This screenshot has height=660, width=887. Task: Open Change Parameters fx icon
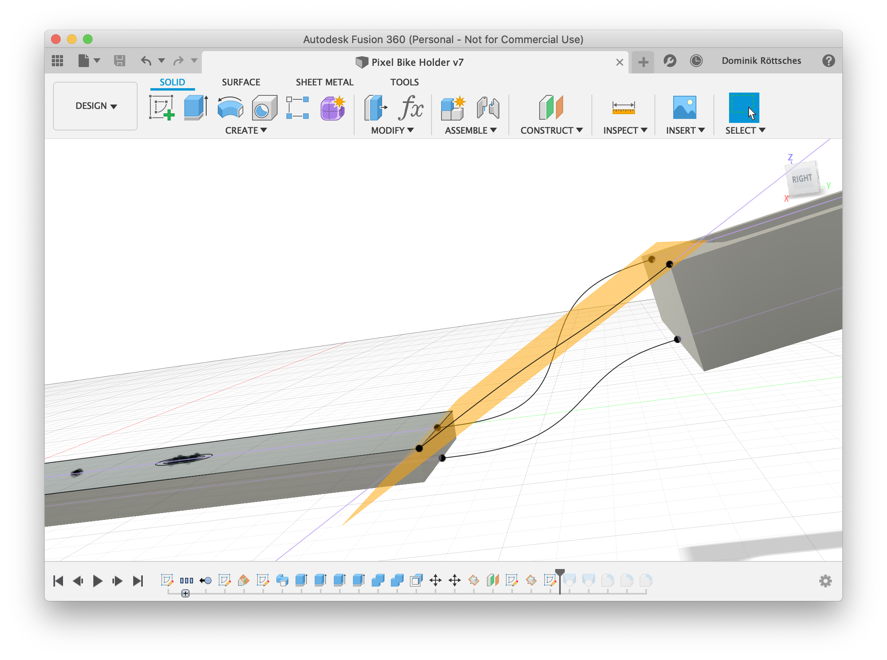coord(410,107)
